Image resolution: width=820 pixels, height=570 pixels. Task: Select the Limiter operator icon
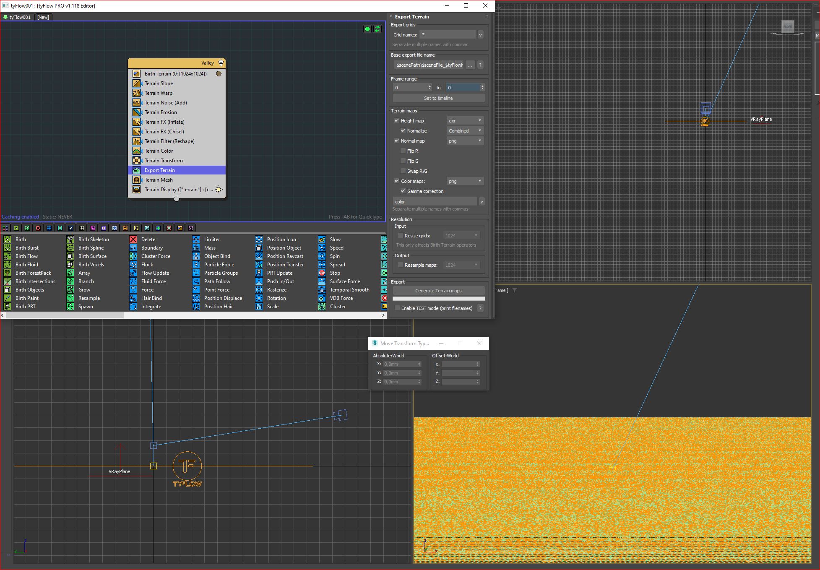pos(196,239)
